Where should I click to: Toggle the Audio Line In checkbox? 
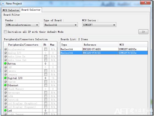[x=46, y=56]
